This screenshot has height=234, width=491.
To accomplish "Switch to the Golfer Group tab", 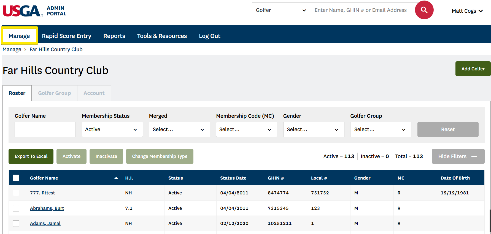I will [54, 93].
